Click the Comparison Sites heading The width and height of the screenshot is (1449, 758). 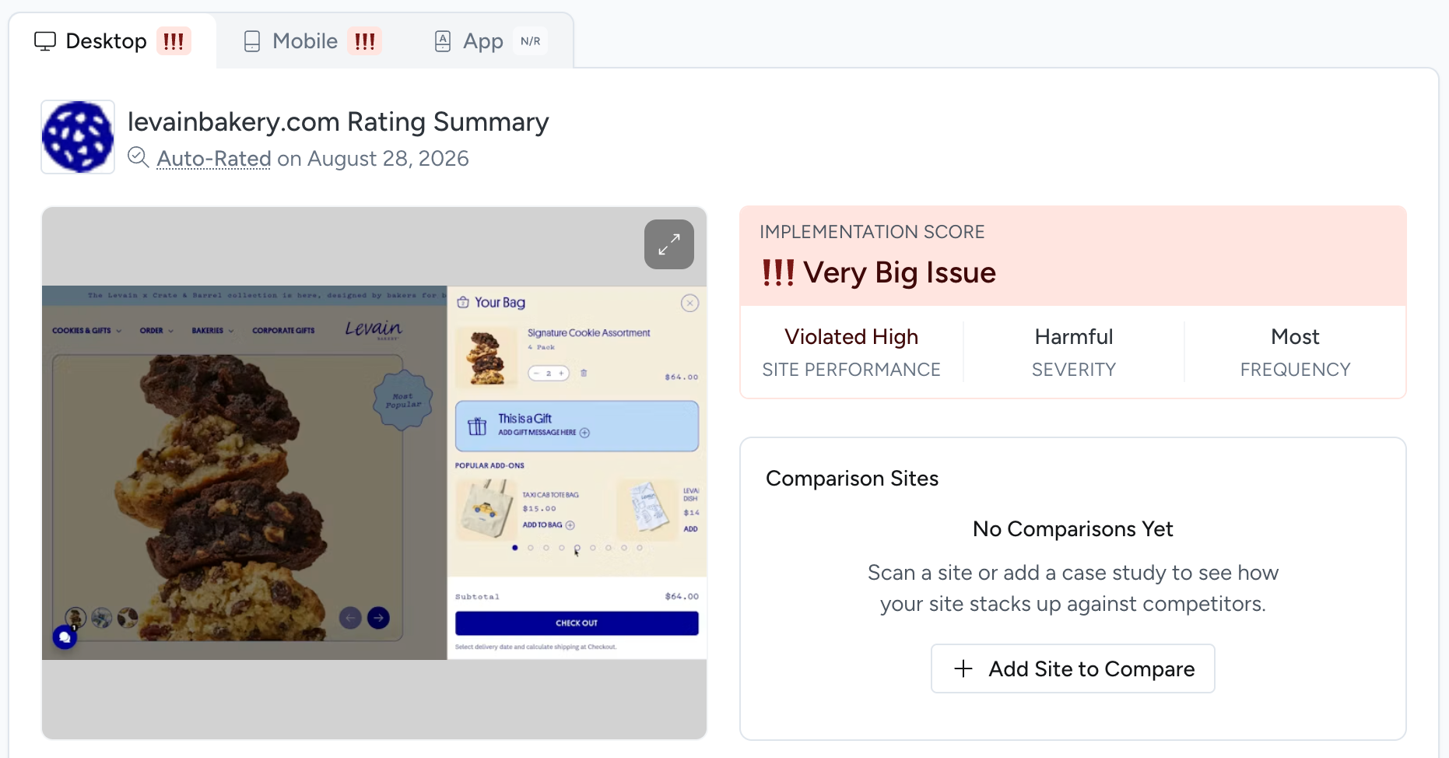pyautogui.click(x=852, y=479)
